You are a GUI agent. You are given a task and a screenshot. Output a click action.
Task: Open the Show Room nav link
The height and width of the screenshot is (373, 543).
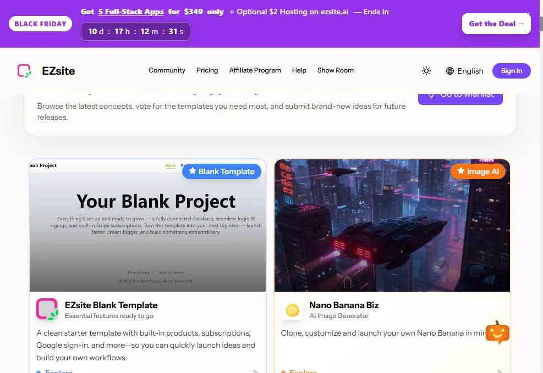click(335, 70)
